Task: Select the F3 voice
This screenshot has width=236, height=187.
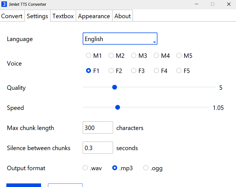Action: pos(134,71)
